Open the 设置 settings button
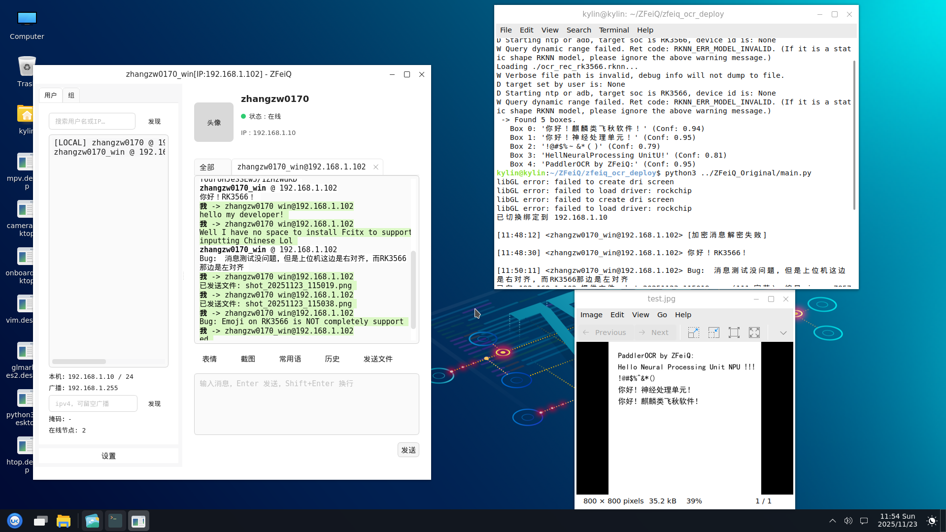 click(108, 456)
